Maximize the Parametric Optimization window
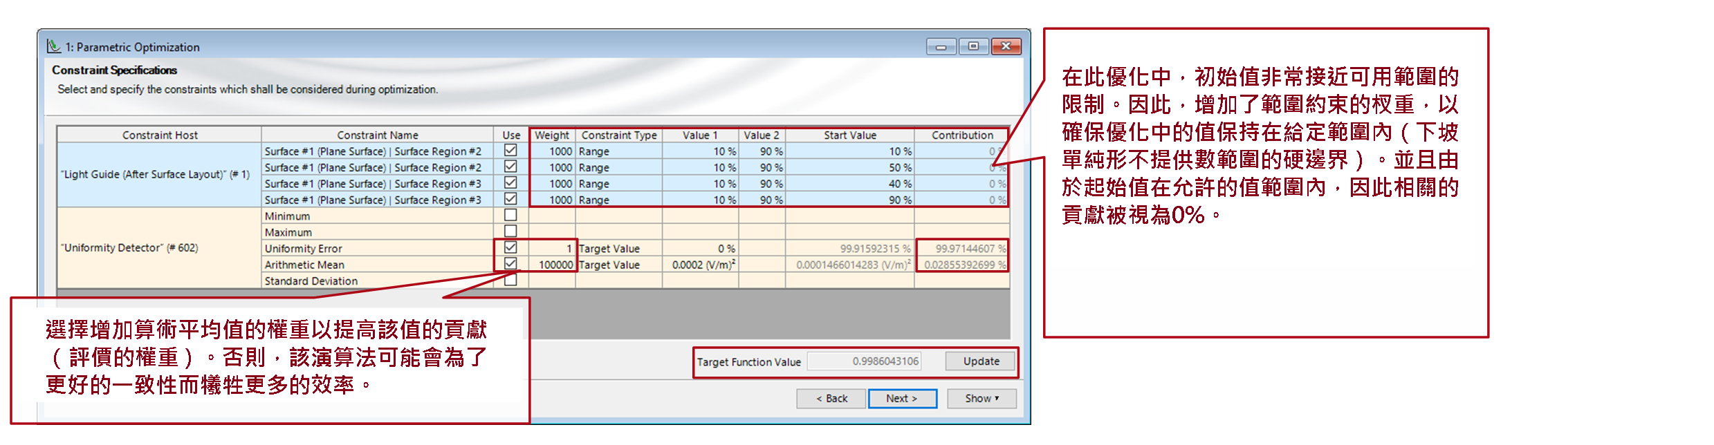Screen dimensions: 1714x445 tap(973, 46)
